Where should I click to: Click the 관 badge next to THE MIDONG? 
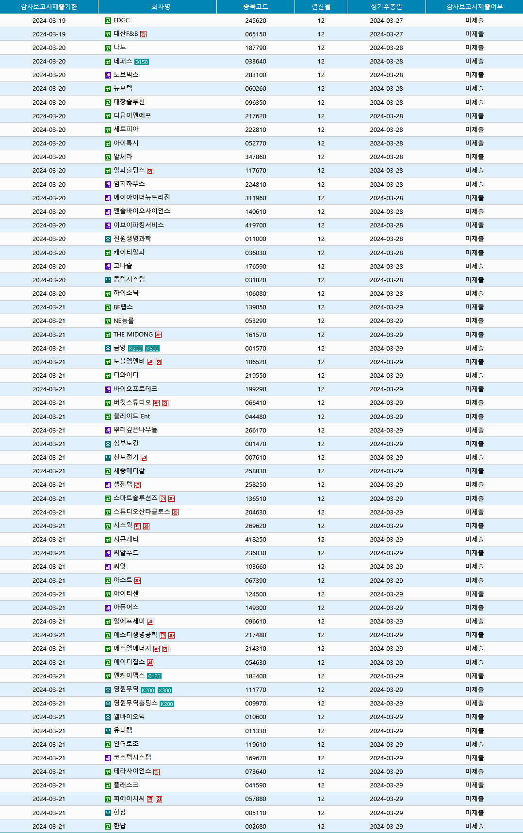[158, 335]
